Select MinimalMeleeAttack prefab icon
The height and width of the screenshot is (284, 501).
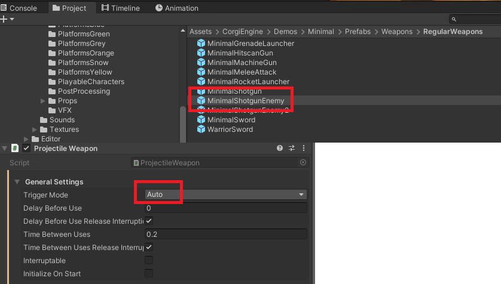[x=201, y=72]
